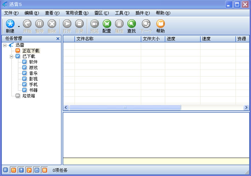Collapse the 已下载 tree node
The height and width of the screenshot is (176, 251).
tap(11, 57)
